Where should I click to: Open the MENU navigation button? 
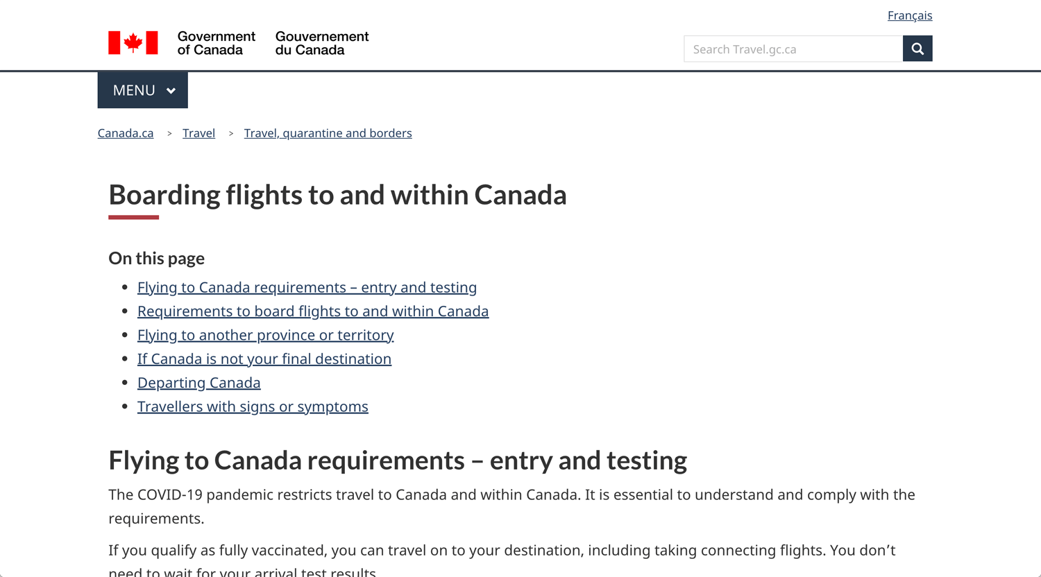click(143, 90)
